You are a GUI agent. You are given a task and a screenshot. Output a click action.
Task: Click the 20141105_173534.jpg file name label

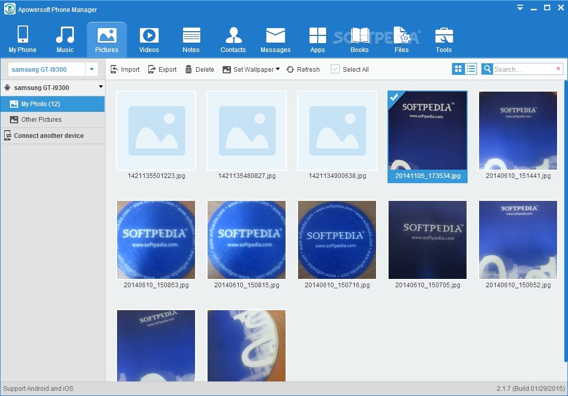click(428, 176)
